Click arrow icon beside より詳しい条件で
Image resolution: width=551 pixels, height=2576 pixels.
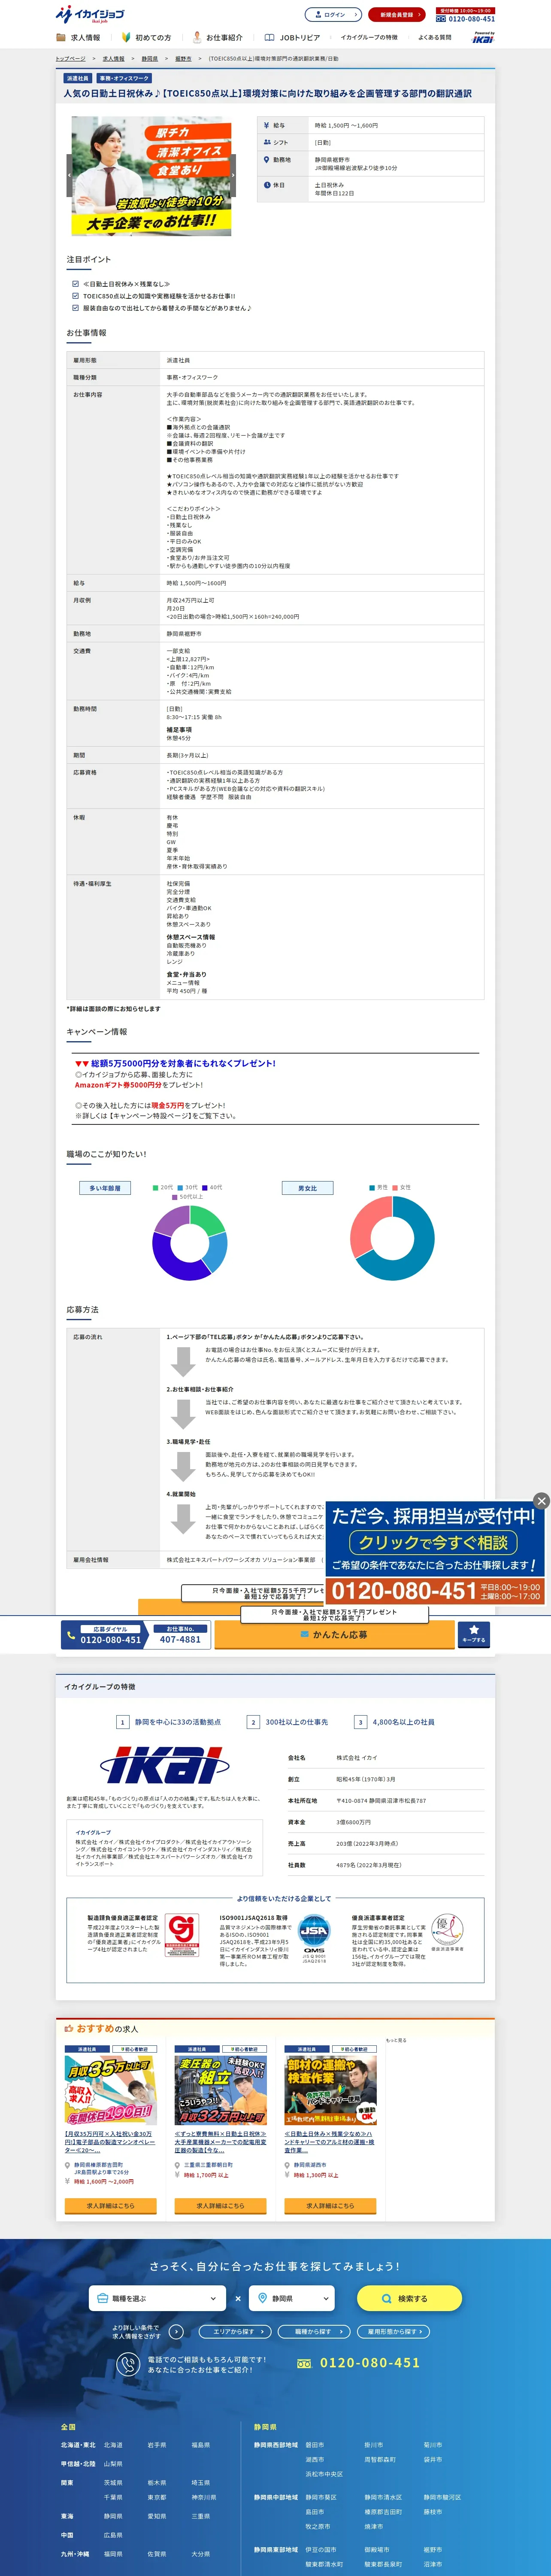click(x=176, y=2332)
